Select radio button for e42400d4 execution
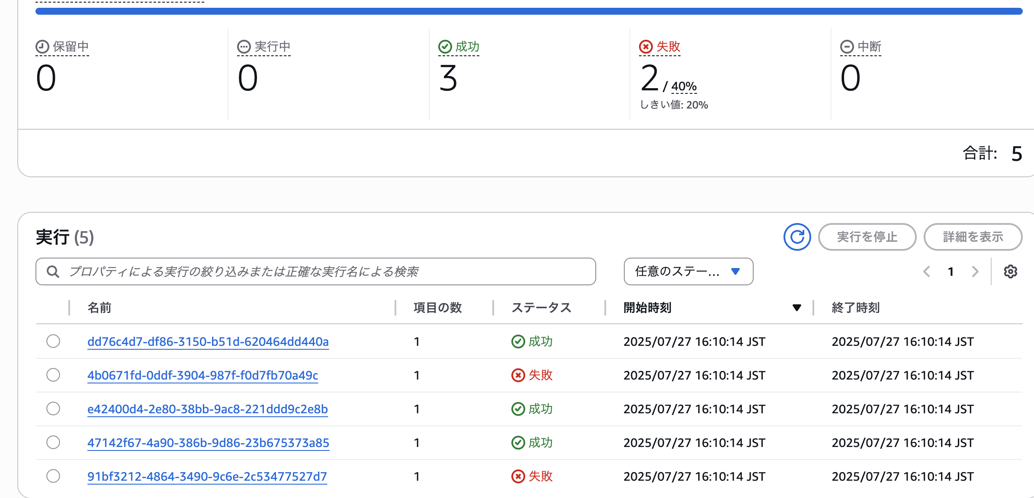 tap(53, 409)
